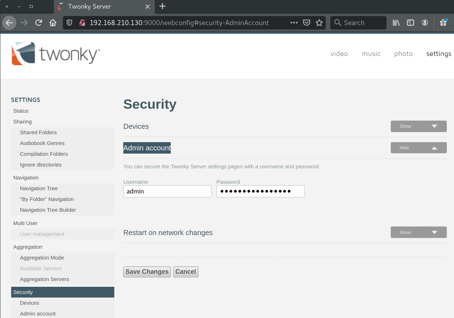Click the Available Servers sidebar entry

pos(41,268)
